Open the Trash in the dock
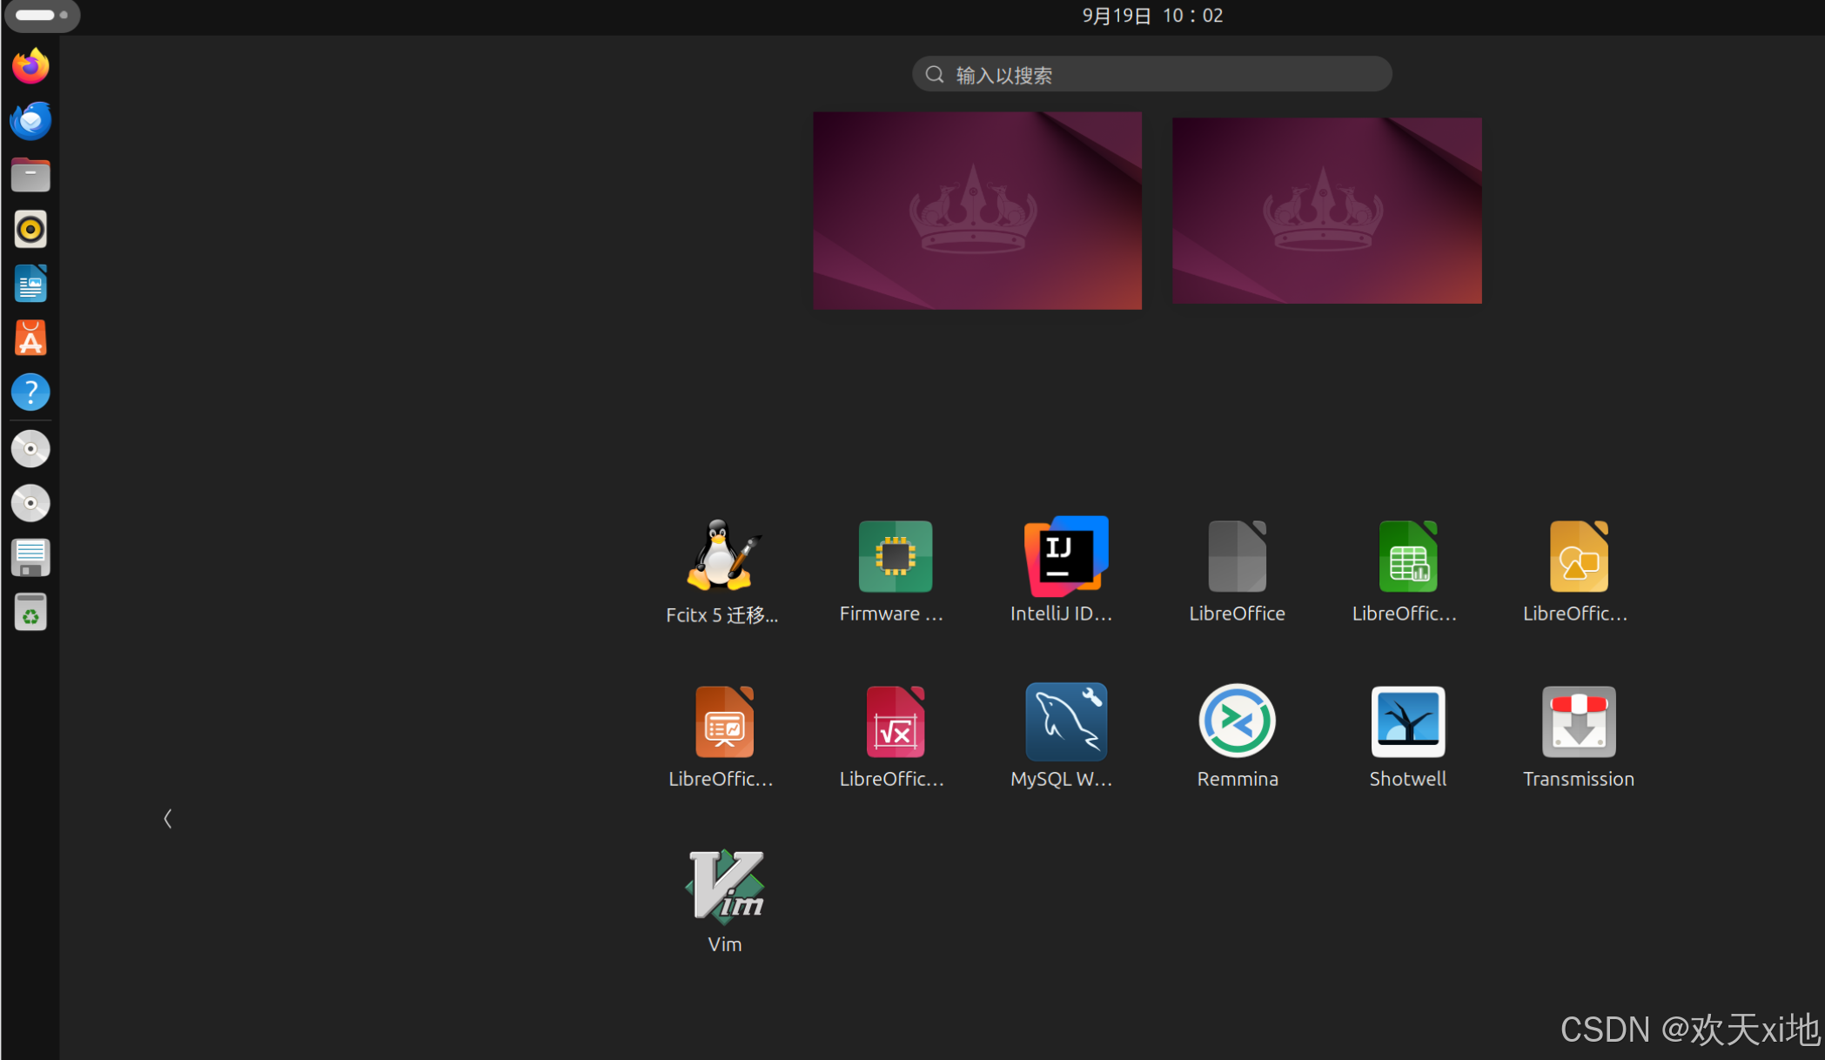Screen dimensions: 1825x1060 [30, 612]
